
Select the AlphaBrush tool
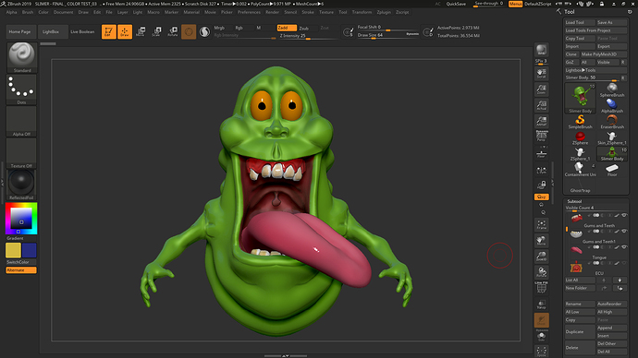pos(612,106)
